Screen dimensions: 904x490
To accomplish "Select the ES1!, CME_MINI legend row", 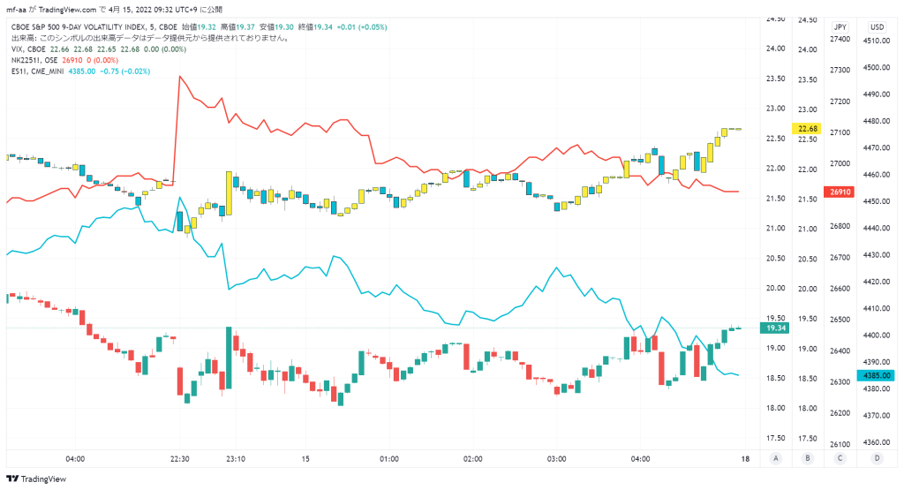I will pyautogui.click(x=80, y=71).
